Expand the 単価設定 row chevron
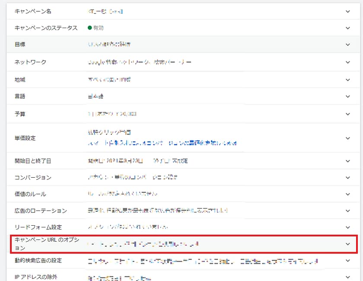This screenshot has height=281, width=363. click(348, 138)
